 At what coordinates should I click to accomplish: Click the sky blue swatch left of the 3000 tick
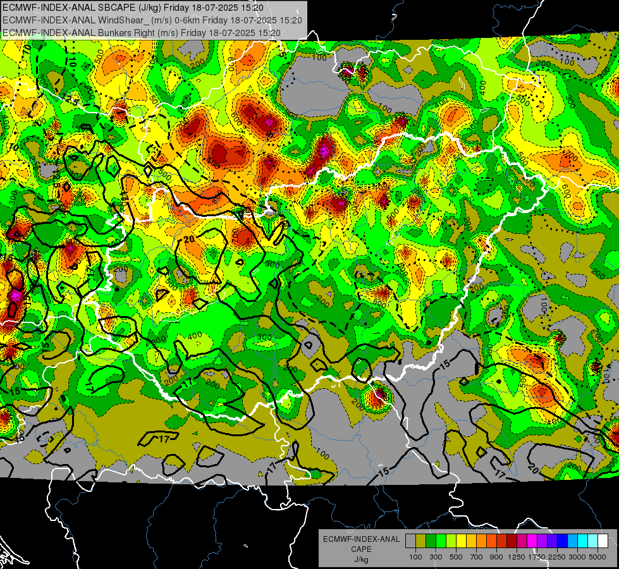pos(573,541)
